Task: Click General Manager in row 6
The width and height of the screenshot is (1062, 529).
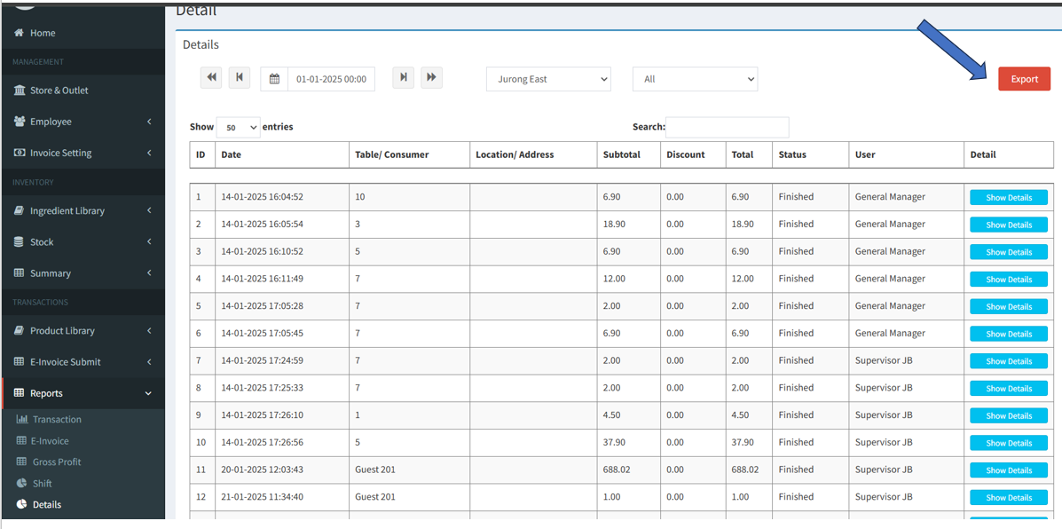Action: [x=890, y=333]
